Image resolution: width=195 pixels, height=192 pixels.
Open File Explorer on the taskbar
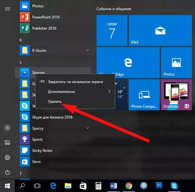point(68,186)
